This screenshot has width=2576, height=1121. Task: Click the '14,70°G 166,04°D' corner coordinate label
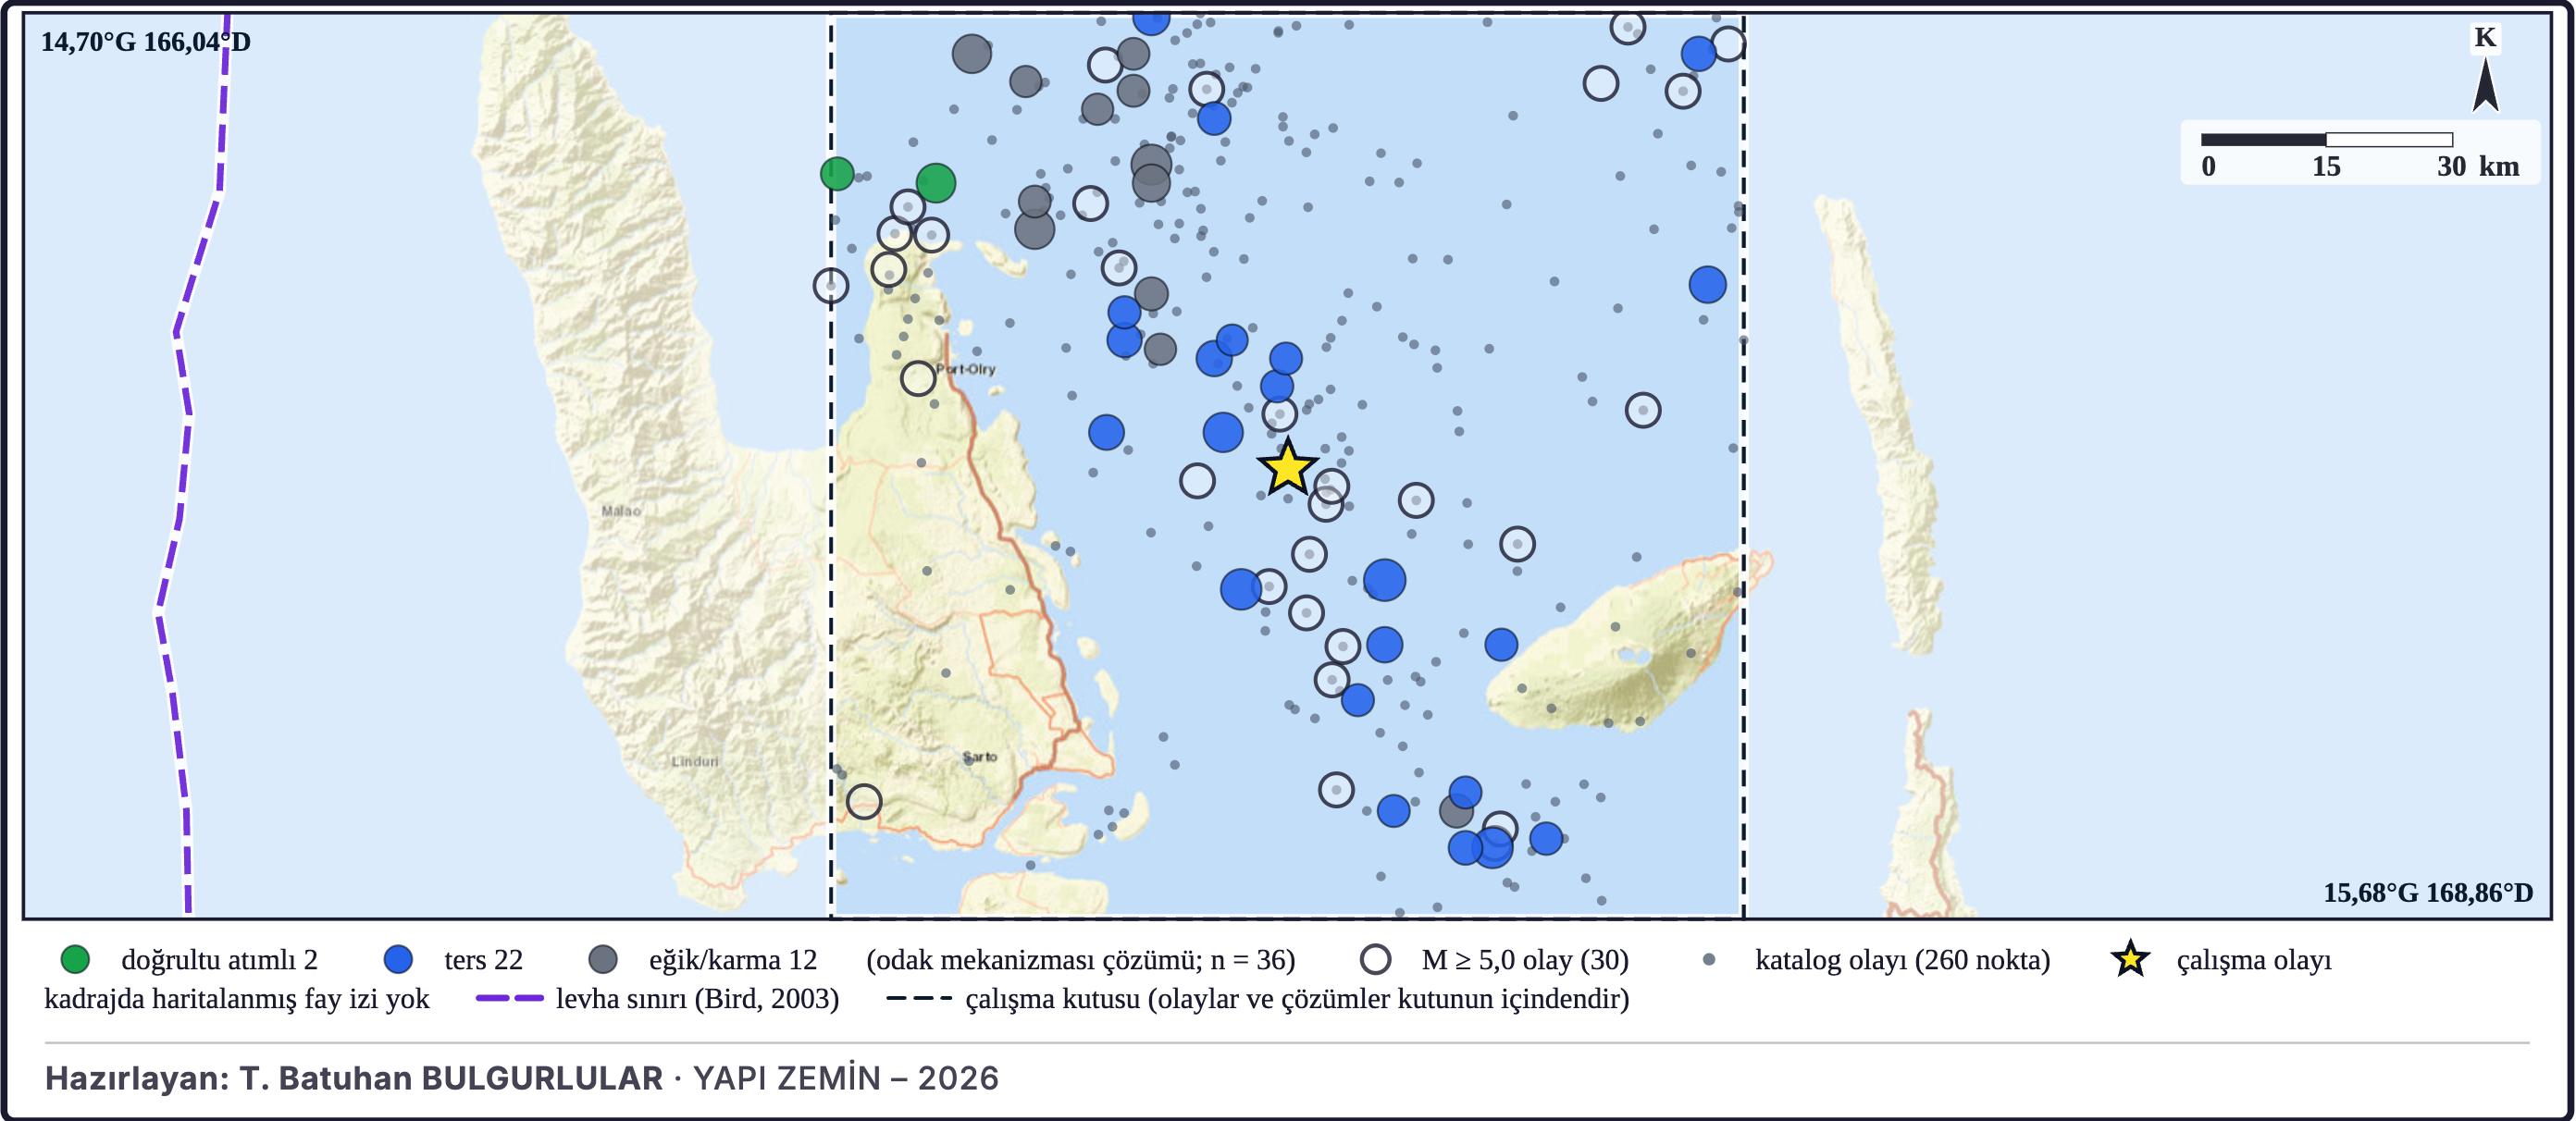(x=146, y=41)
